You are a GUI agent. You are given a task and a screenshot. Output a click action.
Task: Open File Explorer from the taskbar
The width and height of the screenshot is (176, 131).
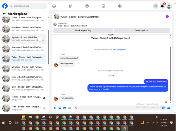coord(30,117)
